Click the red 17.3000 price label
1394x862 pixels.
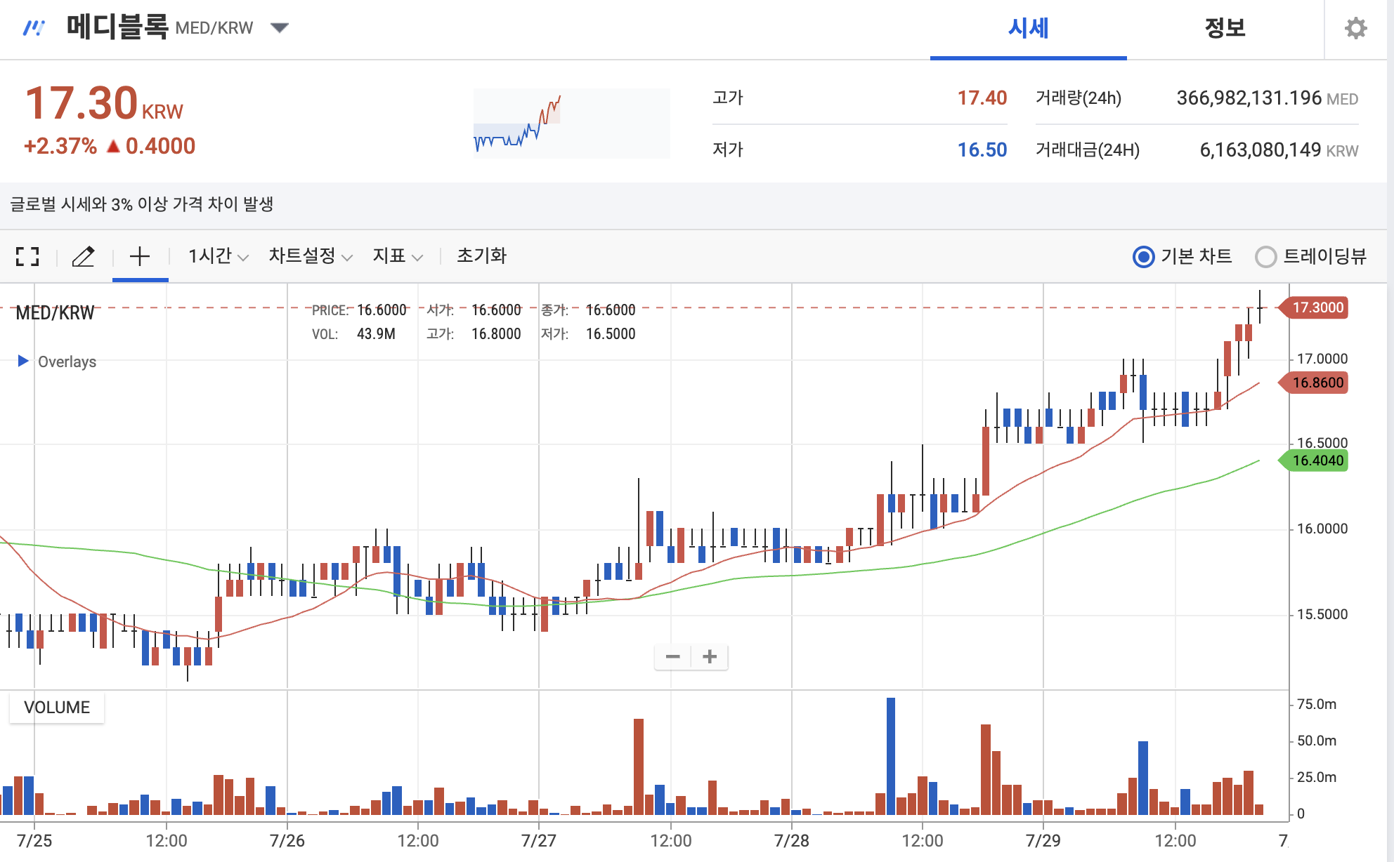pos(1317,307)
